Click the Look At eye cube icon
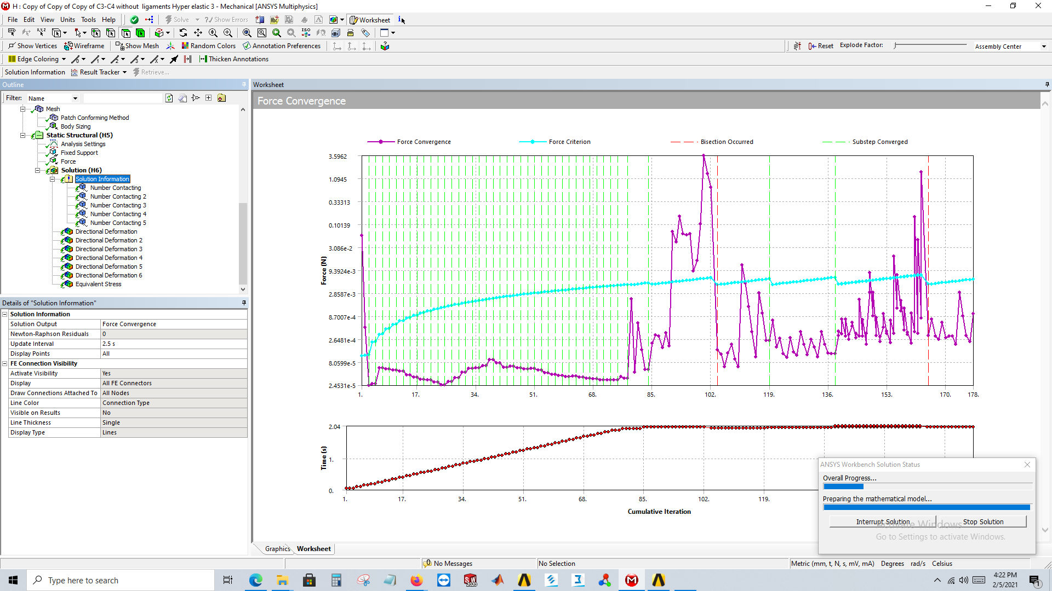The image size is (1052, 591). coord(336,33)
